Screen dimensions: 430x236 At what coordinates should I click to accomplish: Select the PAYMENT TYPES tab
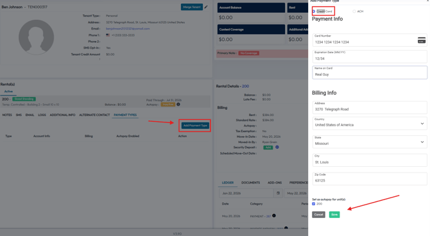(x=125, y=115)
